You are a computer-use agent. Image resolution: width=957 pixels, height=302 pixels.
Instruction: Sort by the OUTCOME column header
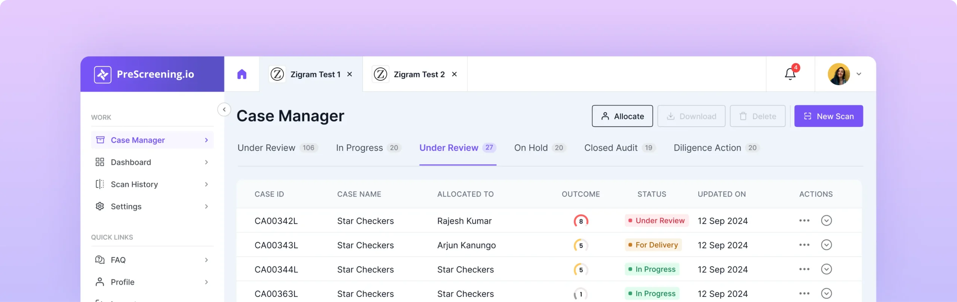tap(581, 194)
